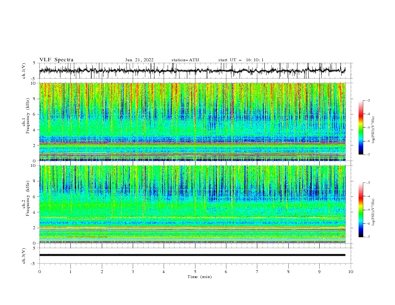Viewport: 395px width, 305px height.
Task: Click the ch.2 frequency tick label '4'
Action: point(35,212)
